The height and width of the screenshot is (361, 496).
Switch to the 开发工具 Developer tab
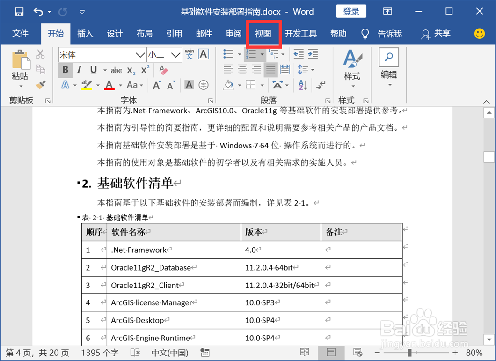pyautogui.click(x=300, y=33)
